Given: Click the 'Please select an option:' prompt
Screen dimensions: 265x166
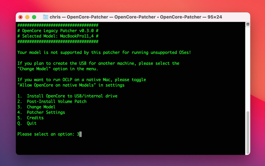Looking at the screenshot, I should [x=46, y=134].
